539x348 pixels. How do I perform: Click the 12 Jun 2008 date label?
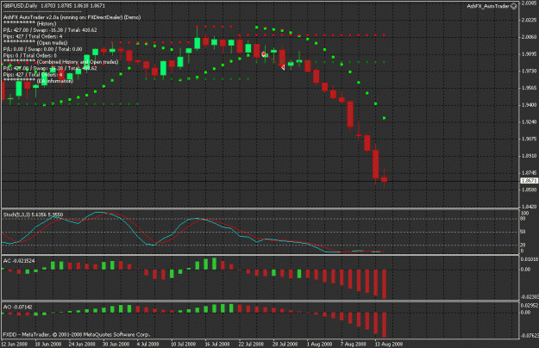14,345
